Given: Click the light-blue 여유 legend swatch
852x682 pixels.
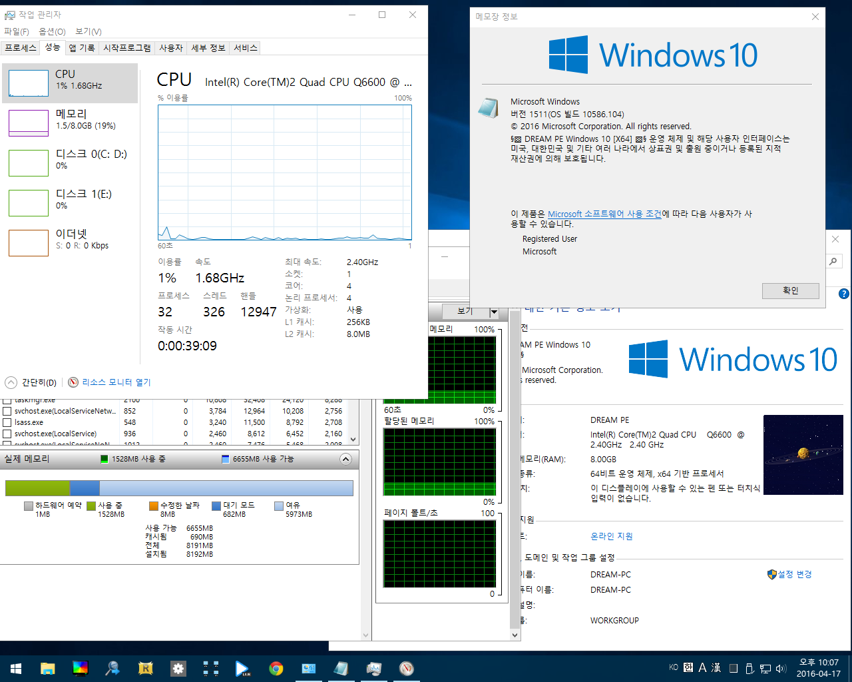Looking at the screenshot, I should tap(279, 506).
